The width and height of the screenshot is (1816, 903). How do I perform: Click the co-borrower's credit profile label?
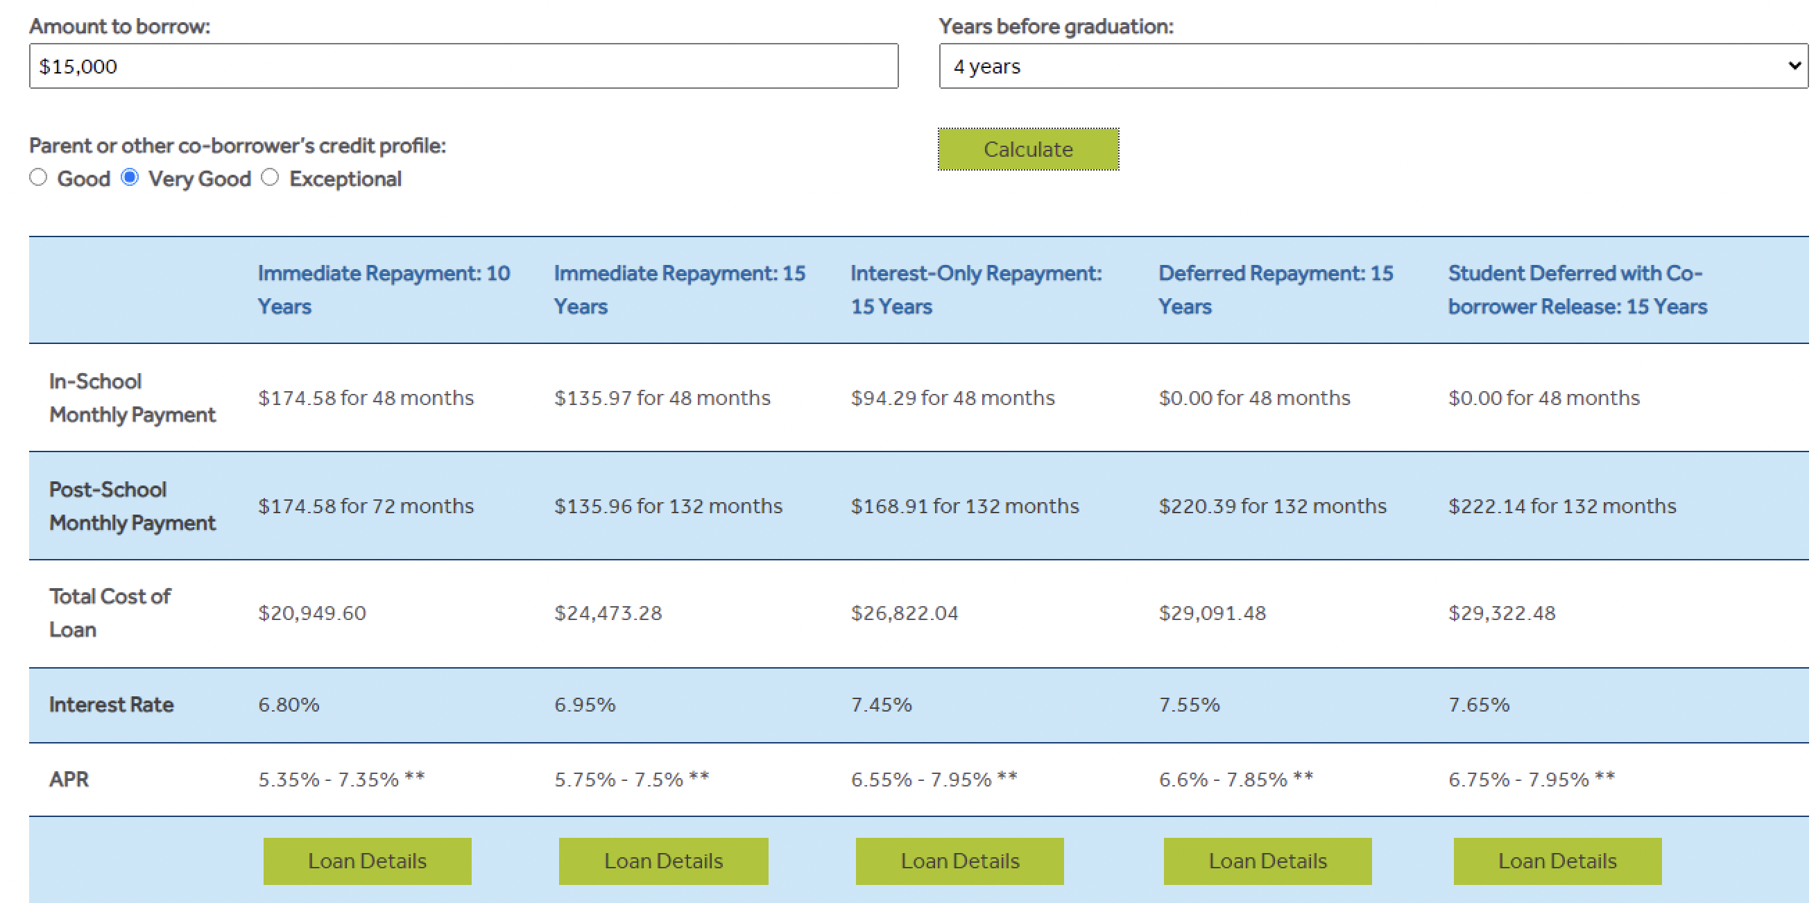click(237, 146)
